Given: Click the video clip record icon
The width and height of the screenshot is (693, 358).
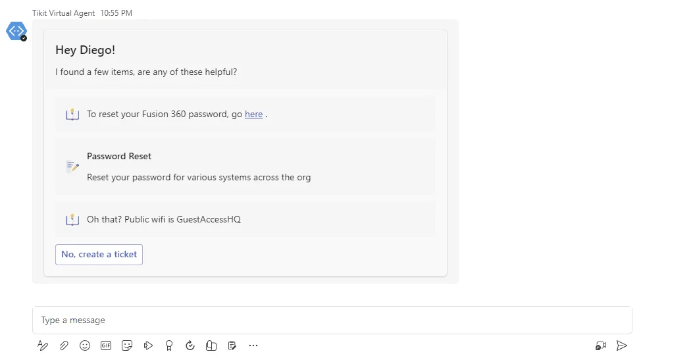Looking at the screenshot, I should click(601, 345).
